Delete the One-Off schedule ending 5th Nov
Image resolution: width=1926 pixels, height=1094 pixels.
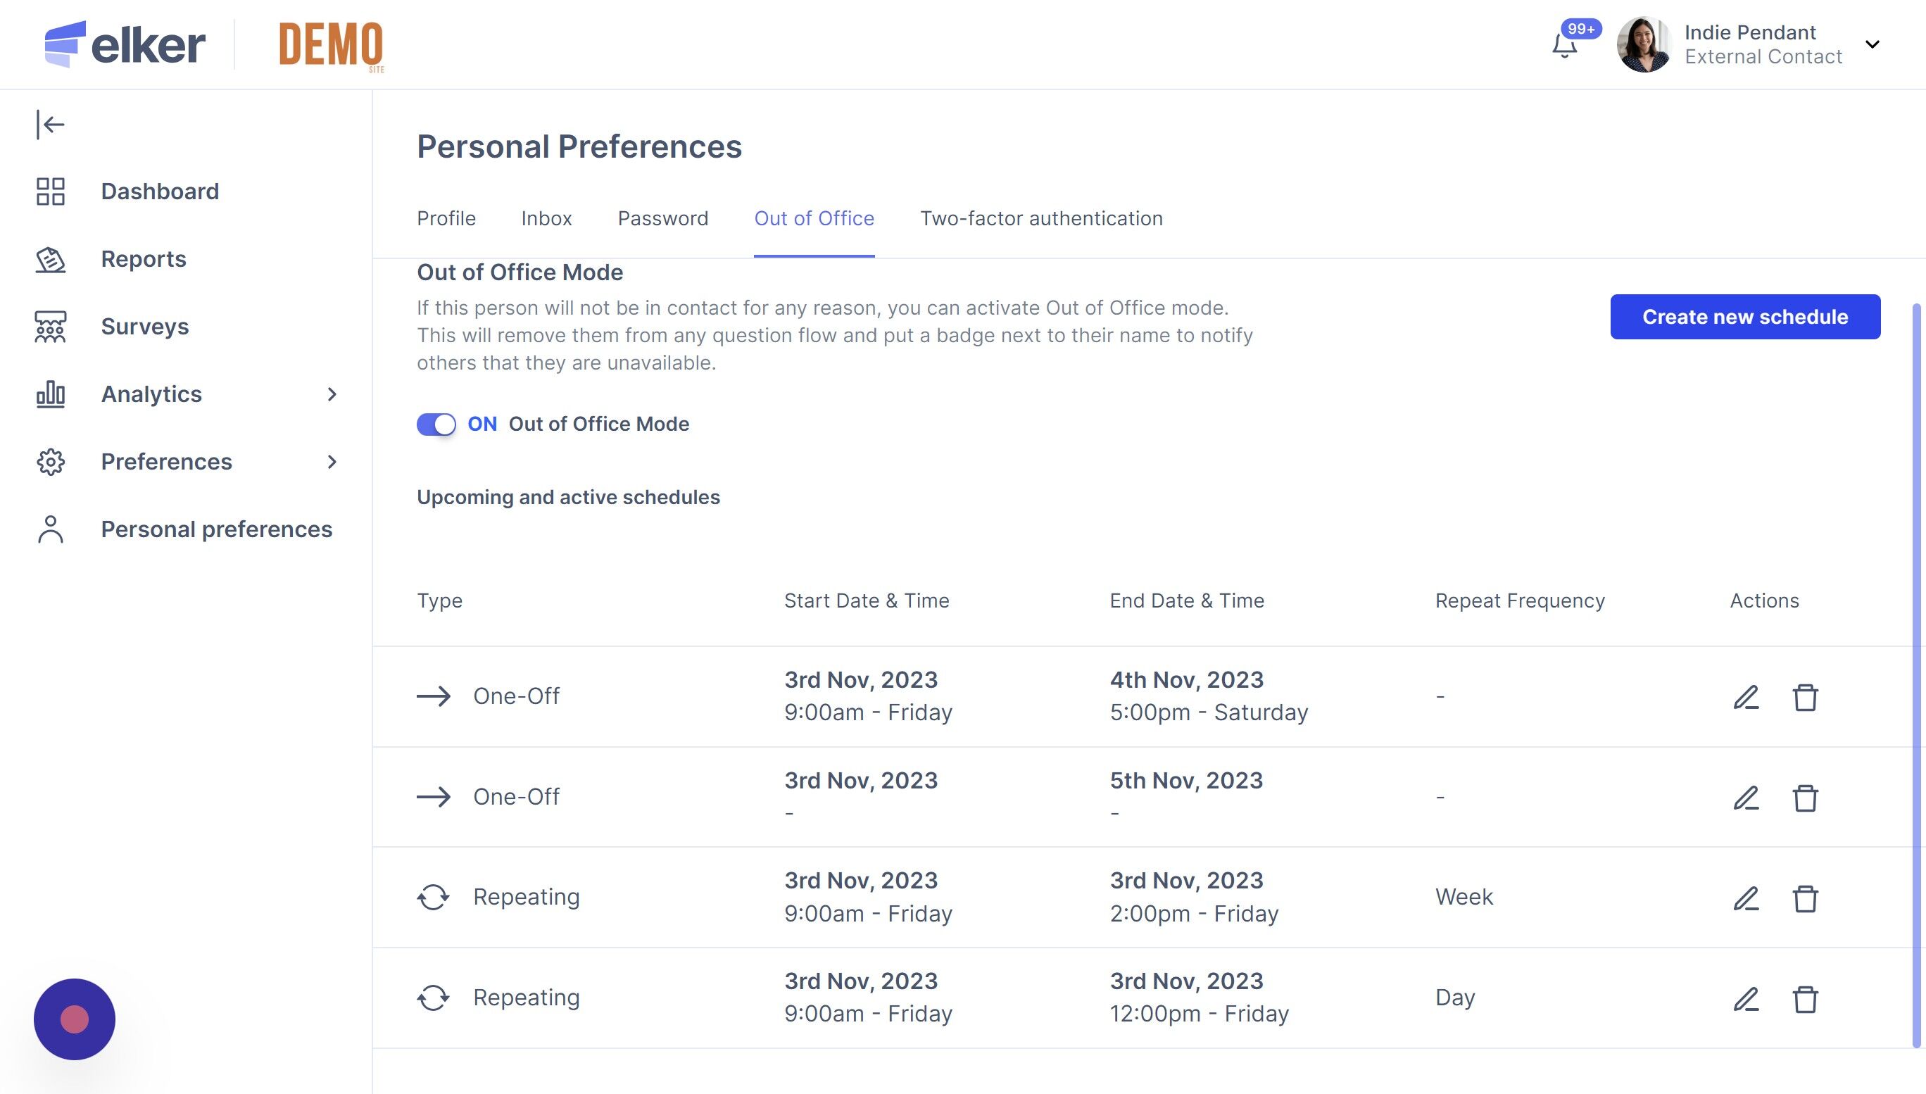pyautogui.click(x=1805, y=797)
